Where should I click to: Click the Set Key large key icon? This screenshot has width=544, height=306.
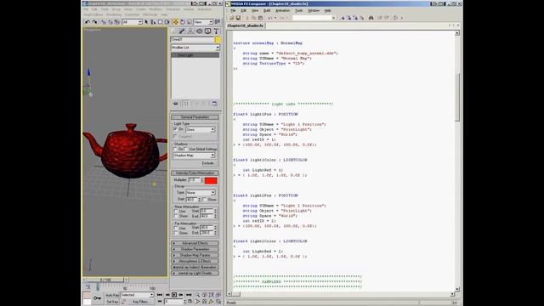click(x=98, y=298)
